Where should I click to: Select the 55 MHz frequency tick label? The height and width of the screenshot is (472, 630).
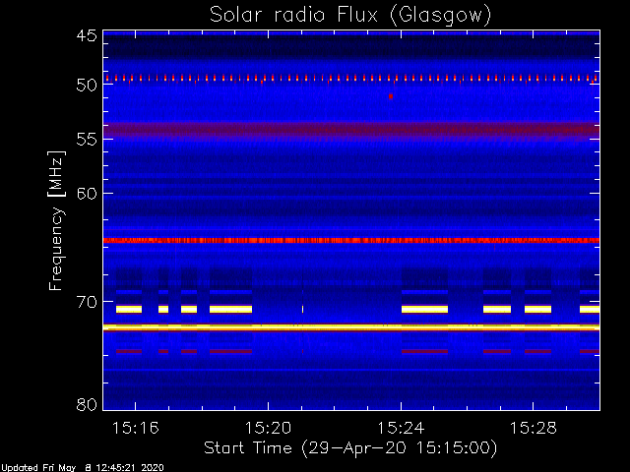coord(87,140)
